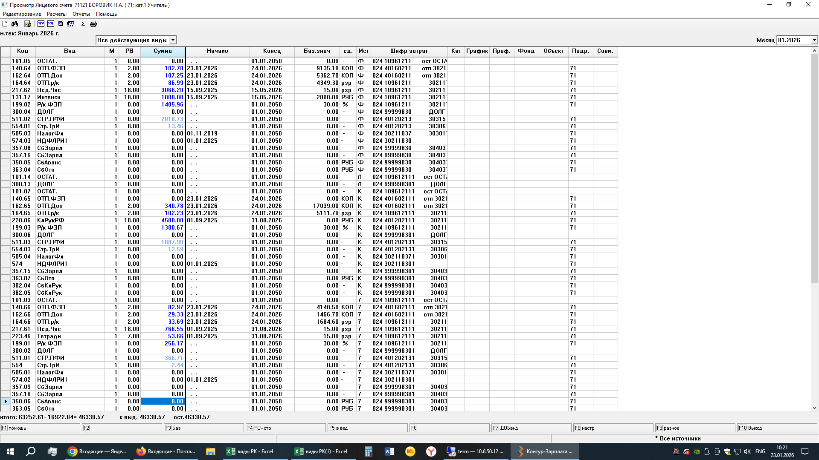Click the new blank document toolbar icon
819x460 pixels.
click(5, 24)
